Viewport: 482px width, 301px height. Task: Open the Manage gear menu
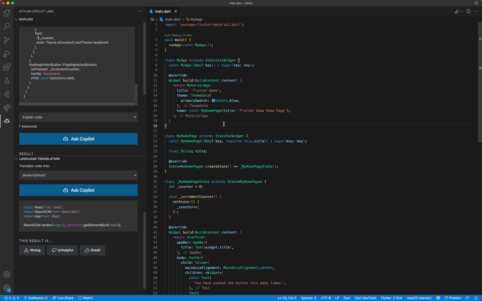tap(7, 288)
